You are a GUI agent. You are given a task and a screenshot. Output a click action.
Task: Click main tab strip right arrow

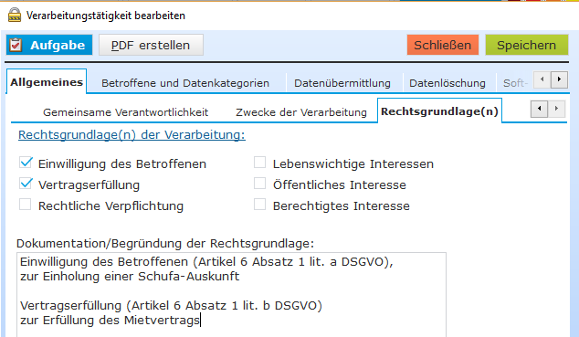point(559,79)
